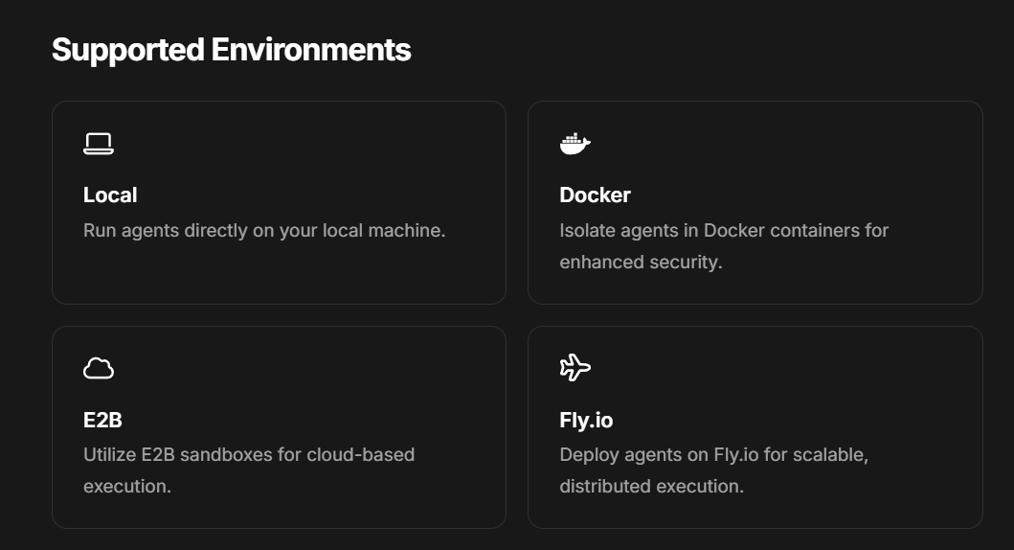Click the airplane icon for Fly.io
Image resolution: width=1014 pixels, height=550 pixels.
[575, 368]
